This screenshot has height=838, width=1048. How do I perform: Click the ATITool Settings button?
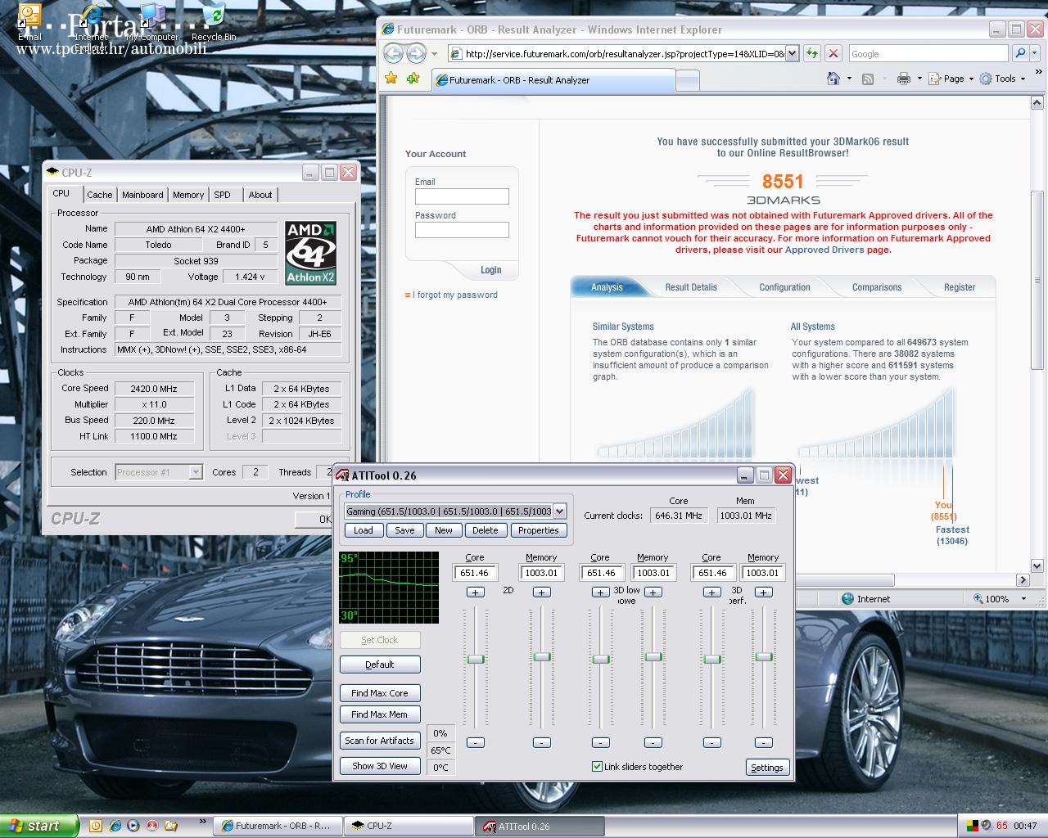tap(767, 768)
